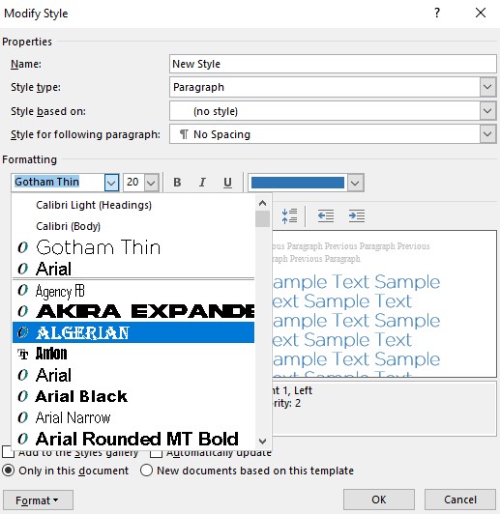The width and height of the screenshot is (500, 514).
Task: Click the Help question mark icon
Action: [437, 14]
